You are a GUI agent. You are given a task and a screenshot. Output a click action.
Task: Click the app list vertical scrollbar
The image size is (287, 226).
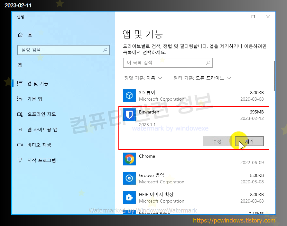pyautogui.click(x=274, y=76)
